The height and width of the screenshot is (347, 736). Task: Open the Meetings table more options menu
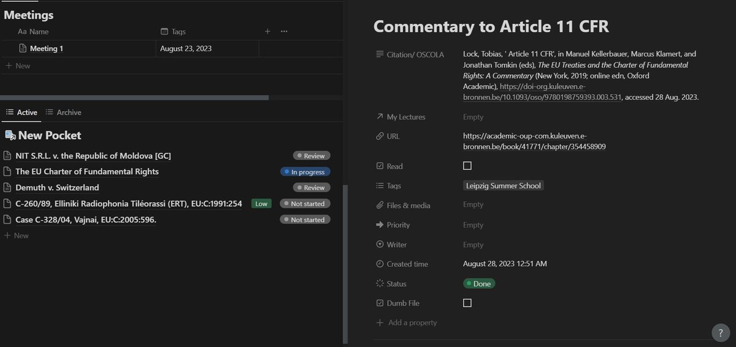284,31
